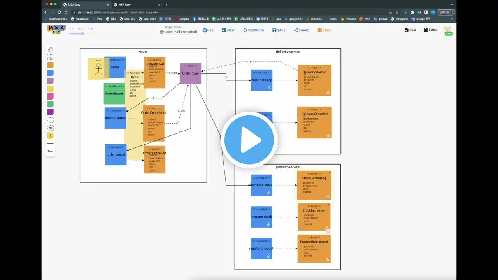
Task: Click the SAVE button
Action: point(279,30)
